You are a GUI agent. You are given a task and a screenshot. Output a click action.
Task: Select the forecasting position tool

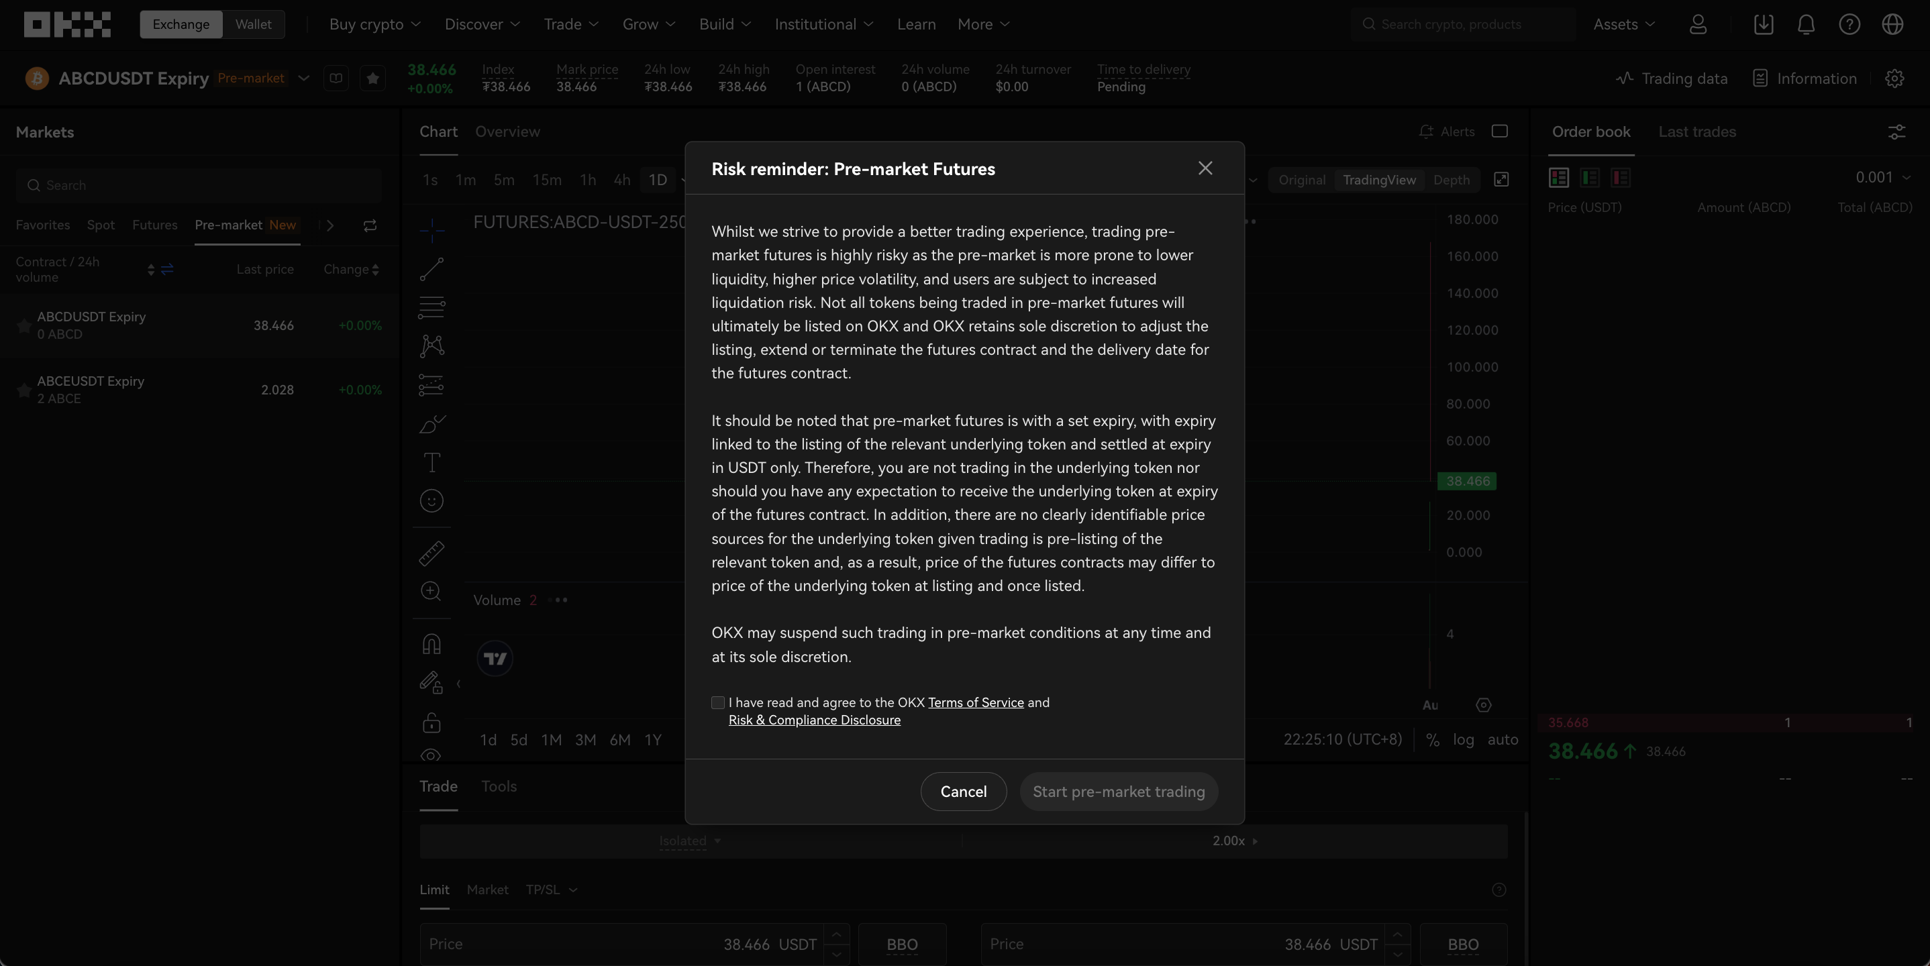pos(431,385)
